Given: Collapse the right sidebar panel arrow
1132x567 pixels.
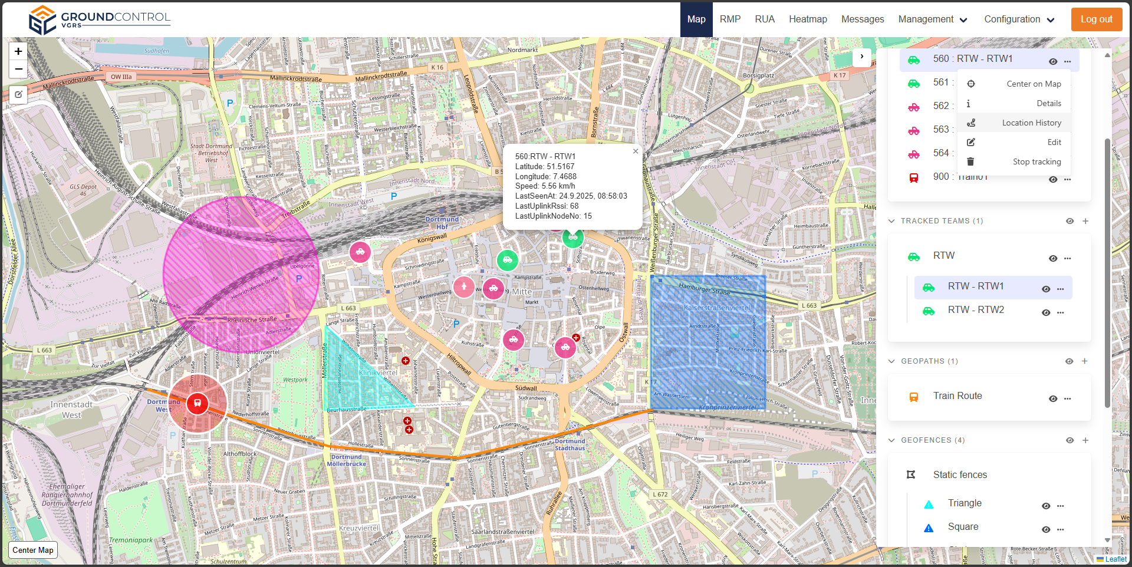Looking at the screenshot, I should [x=861, y=57].
